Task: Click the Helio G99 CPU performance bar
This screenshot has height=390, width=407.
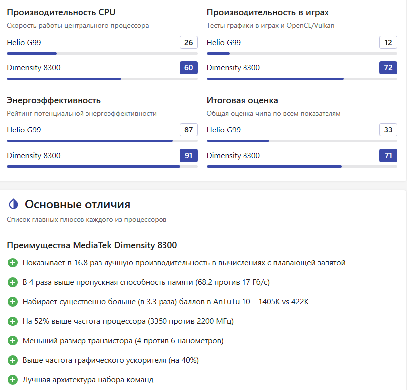Action: point(102,53)
